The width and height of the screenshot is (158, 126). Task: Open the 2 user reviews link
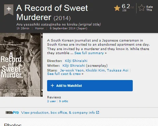(52, 101)
